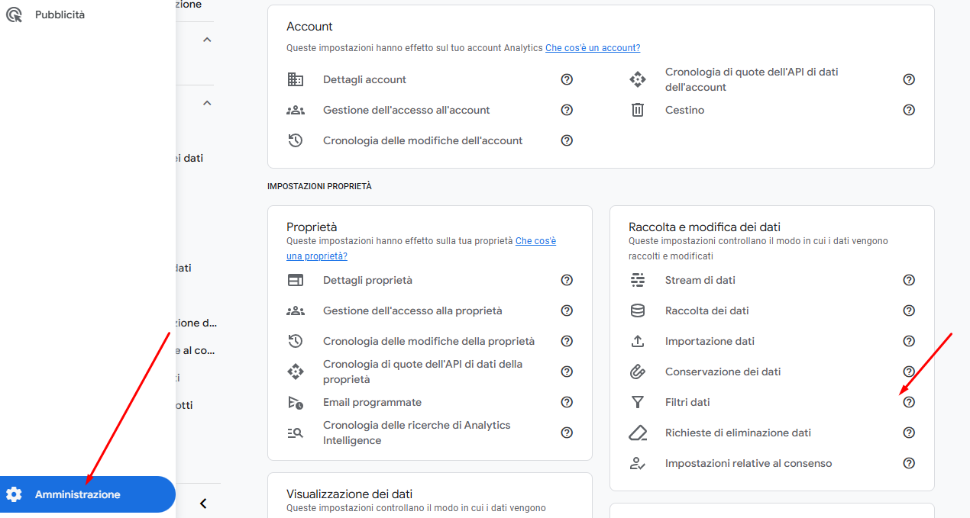Click help icon for Dettagli proprietà
This screenshot has height=518, width=970.
[567, 280]
